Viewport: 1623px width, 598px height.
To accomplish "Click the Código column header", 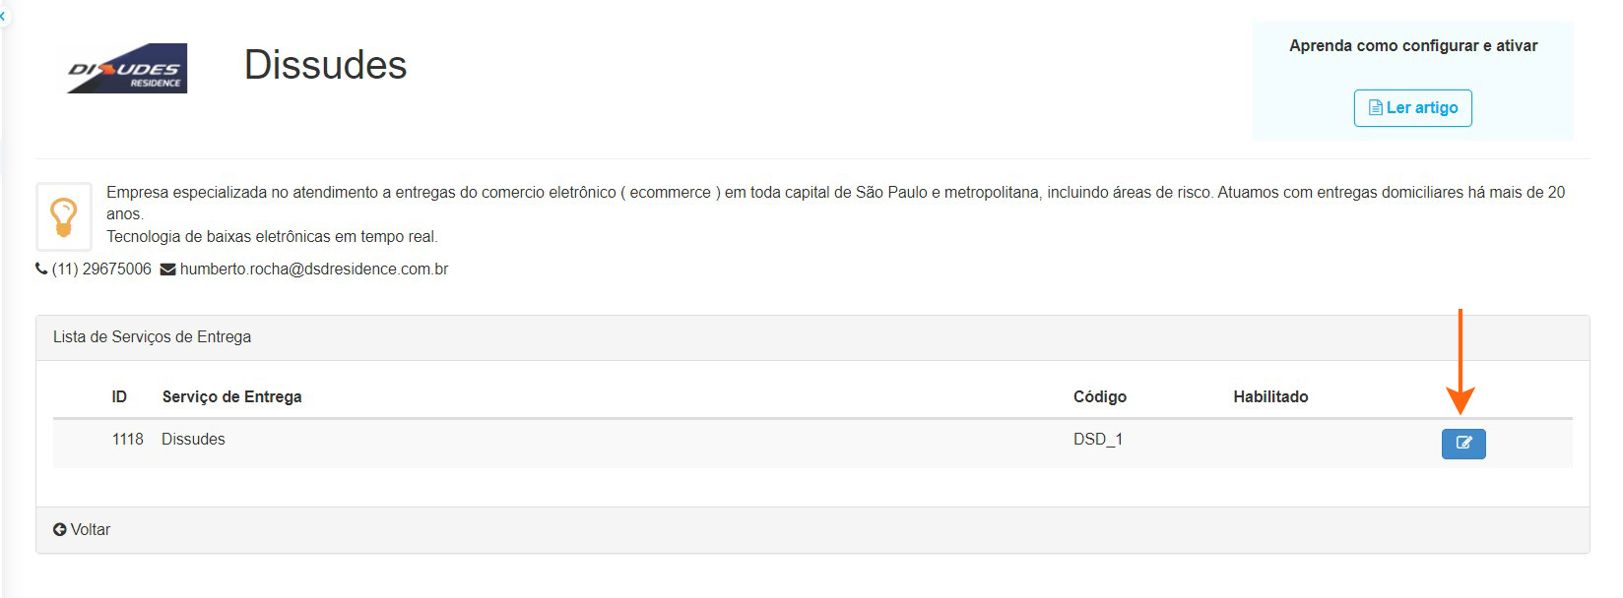I will (x=1099, y=397).
